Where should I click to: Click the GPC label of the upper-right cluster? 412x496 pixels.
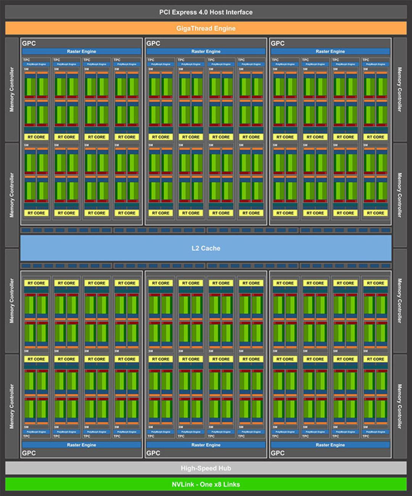[278, 43]
